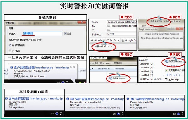Screen dimensions: 188x120
Task: Click Computer in the navigation tree
Action: [143, 60]
